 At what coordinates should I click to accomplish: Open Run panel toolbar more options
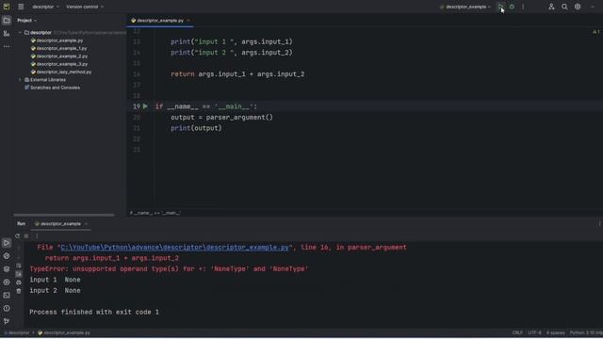37,235
